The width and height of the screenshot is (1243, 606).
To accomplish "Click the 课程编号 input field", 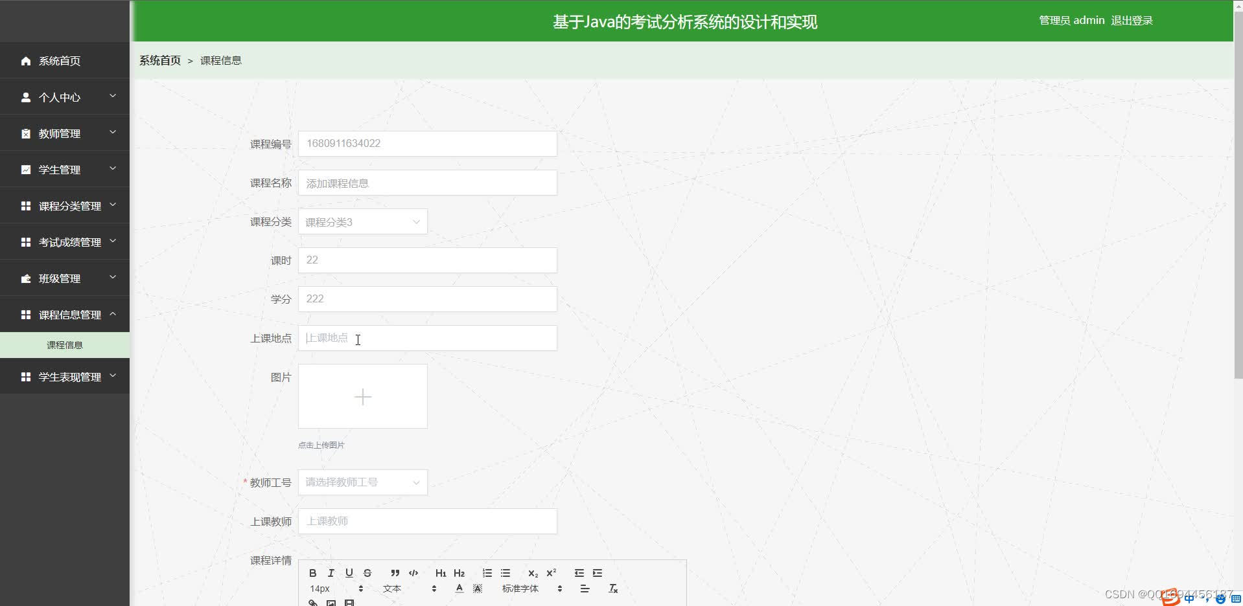I will [428, 144].
